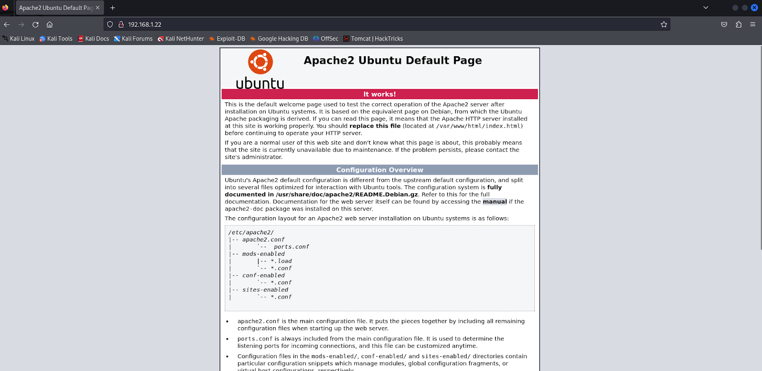This screenshot has height=371, width=762.
Task: Click the Configuration Overview section header
Action: 380,170
